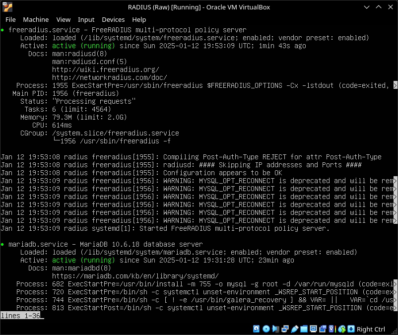Click the optical drives status icon
Viewport: 398px width, 335px height.
[x=266, y=329]
